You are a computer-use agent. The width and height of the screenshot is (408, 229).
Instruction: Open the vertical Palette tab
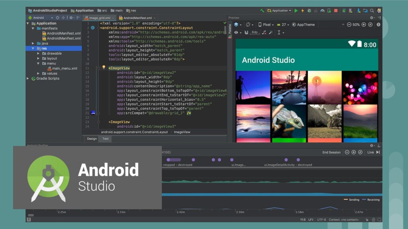point(230,31)
